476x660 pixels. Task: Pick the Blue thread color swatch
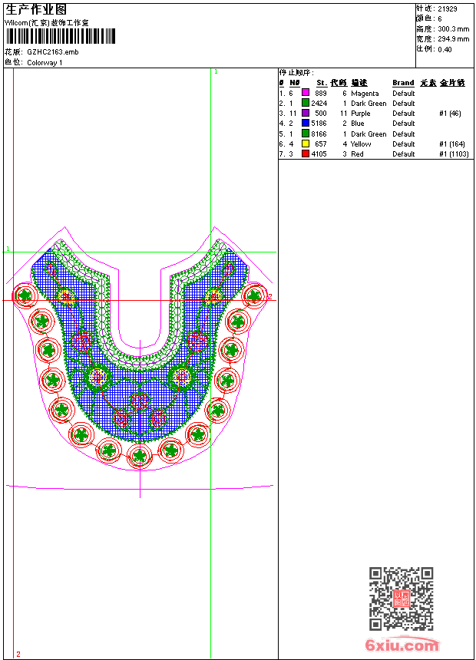305,123
